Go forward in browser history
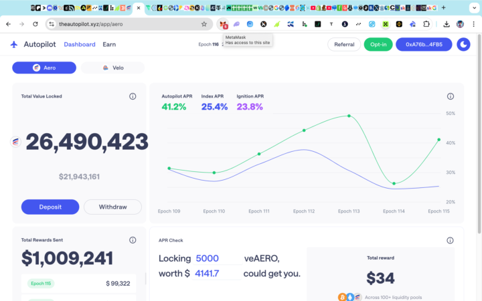The image size is (482, 301). (x=21, y=24)
